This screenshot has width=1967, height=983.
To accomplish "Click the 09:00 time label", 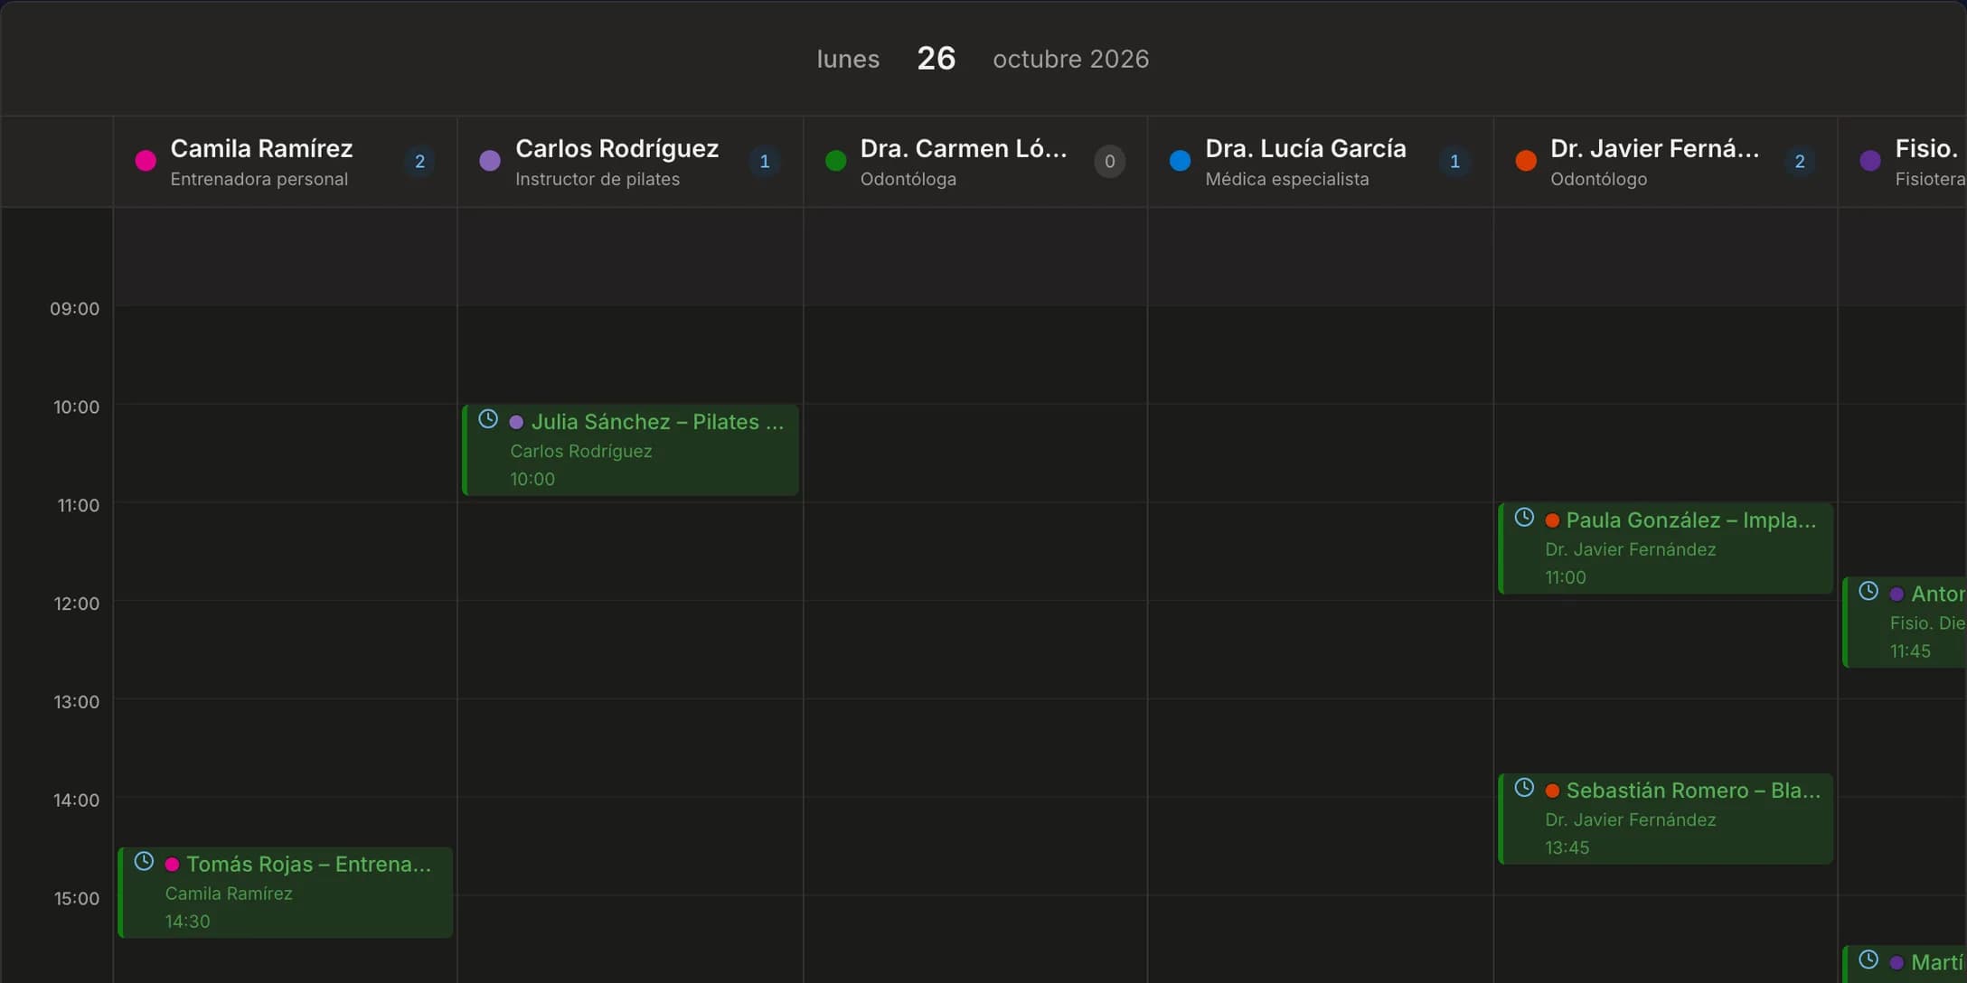I will [x=75, y=309].
